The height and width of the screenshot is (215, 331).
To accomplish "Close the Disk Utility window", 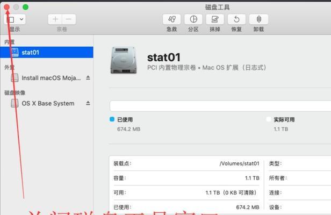I will click(x=6, y=7).
